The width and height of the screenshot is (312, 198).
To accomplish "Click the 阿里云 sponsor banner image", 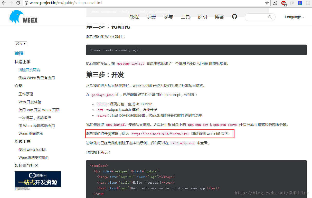I will (x=38, y=179).
